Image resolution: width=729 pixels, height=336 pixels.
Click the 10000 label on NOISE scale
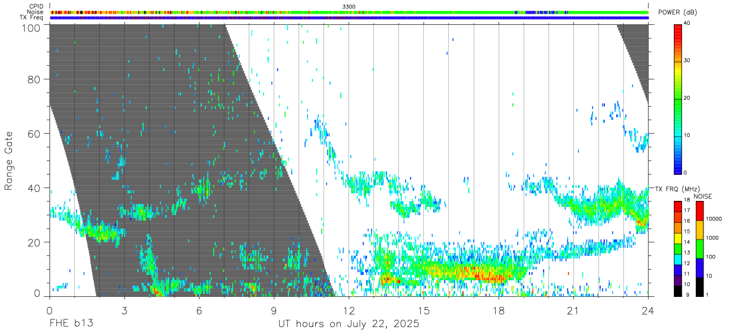[x=715, y=219]
